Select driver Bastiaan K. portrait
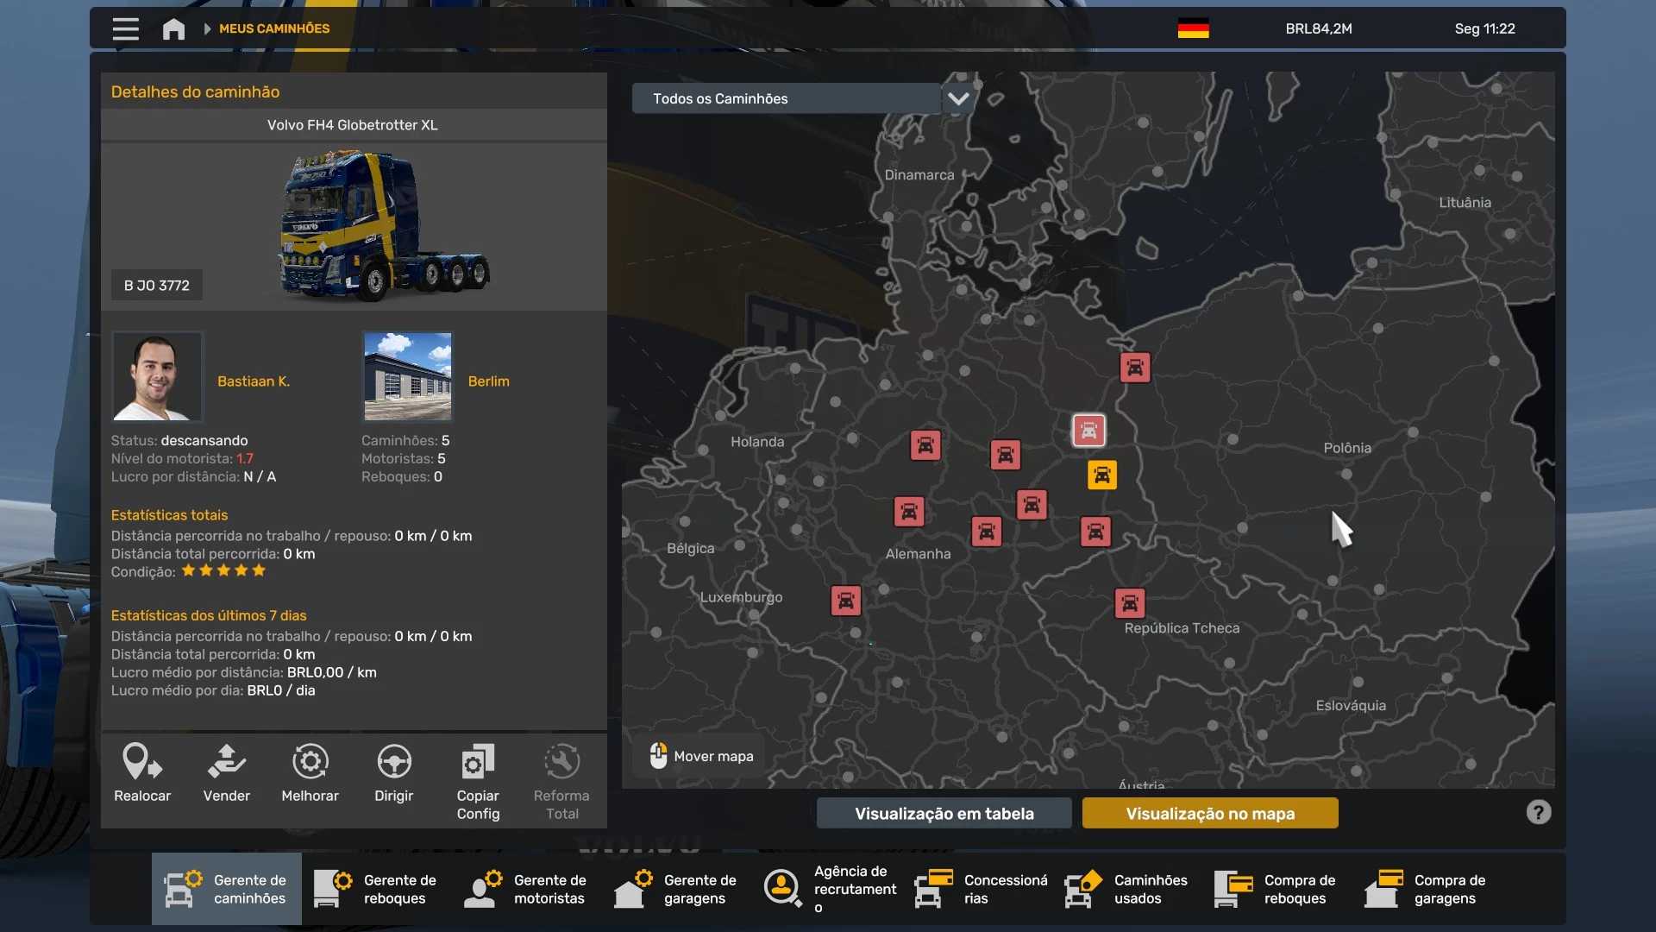The width and height of the screenshot is (1656, 932). point(157,376)
